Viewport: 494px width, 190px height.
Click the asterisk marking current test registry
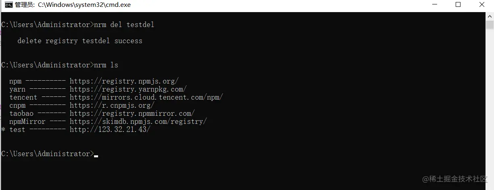click(4, 130)
